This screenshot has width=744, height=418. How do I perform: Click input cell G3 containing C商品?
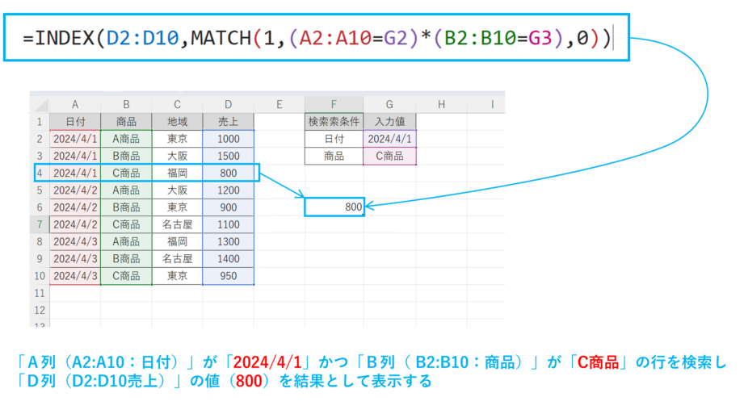click(x=389, y=156)
